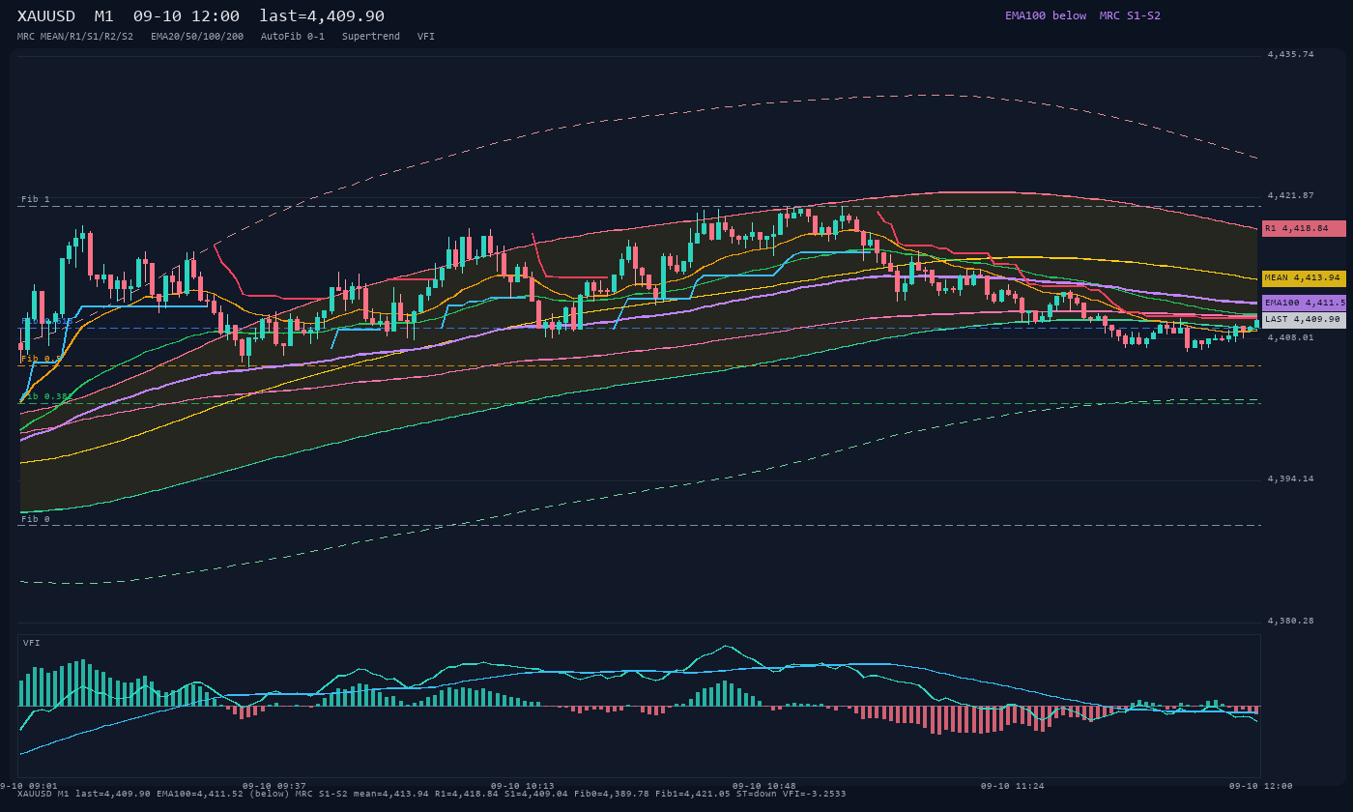Select the yellow 'MEAN 4,413.94' price tag
This screenshot has height=812, width=1353.
point(1304,277)
